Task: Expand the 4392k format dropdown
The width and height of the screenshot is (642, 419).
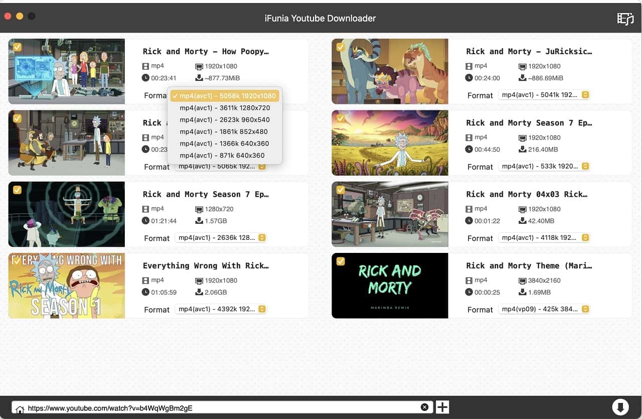Action: tap(221, 309)
